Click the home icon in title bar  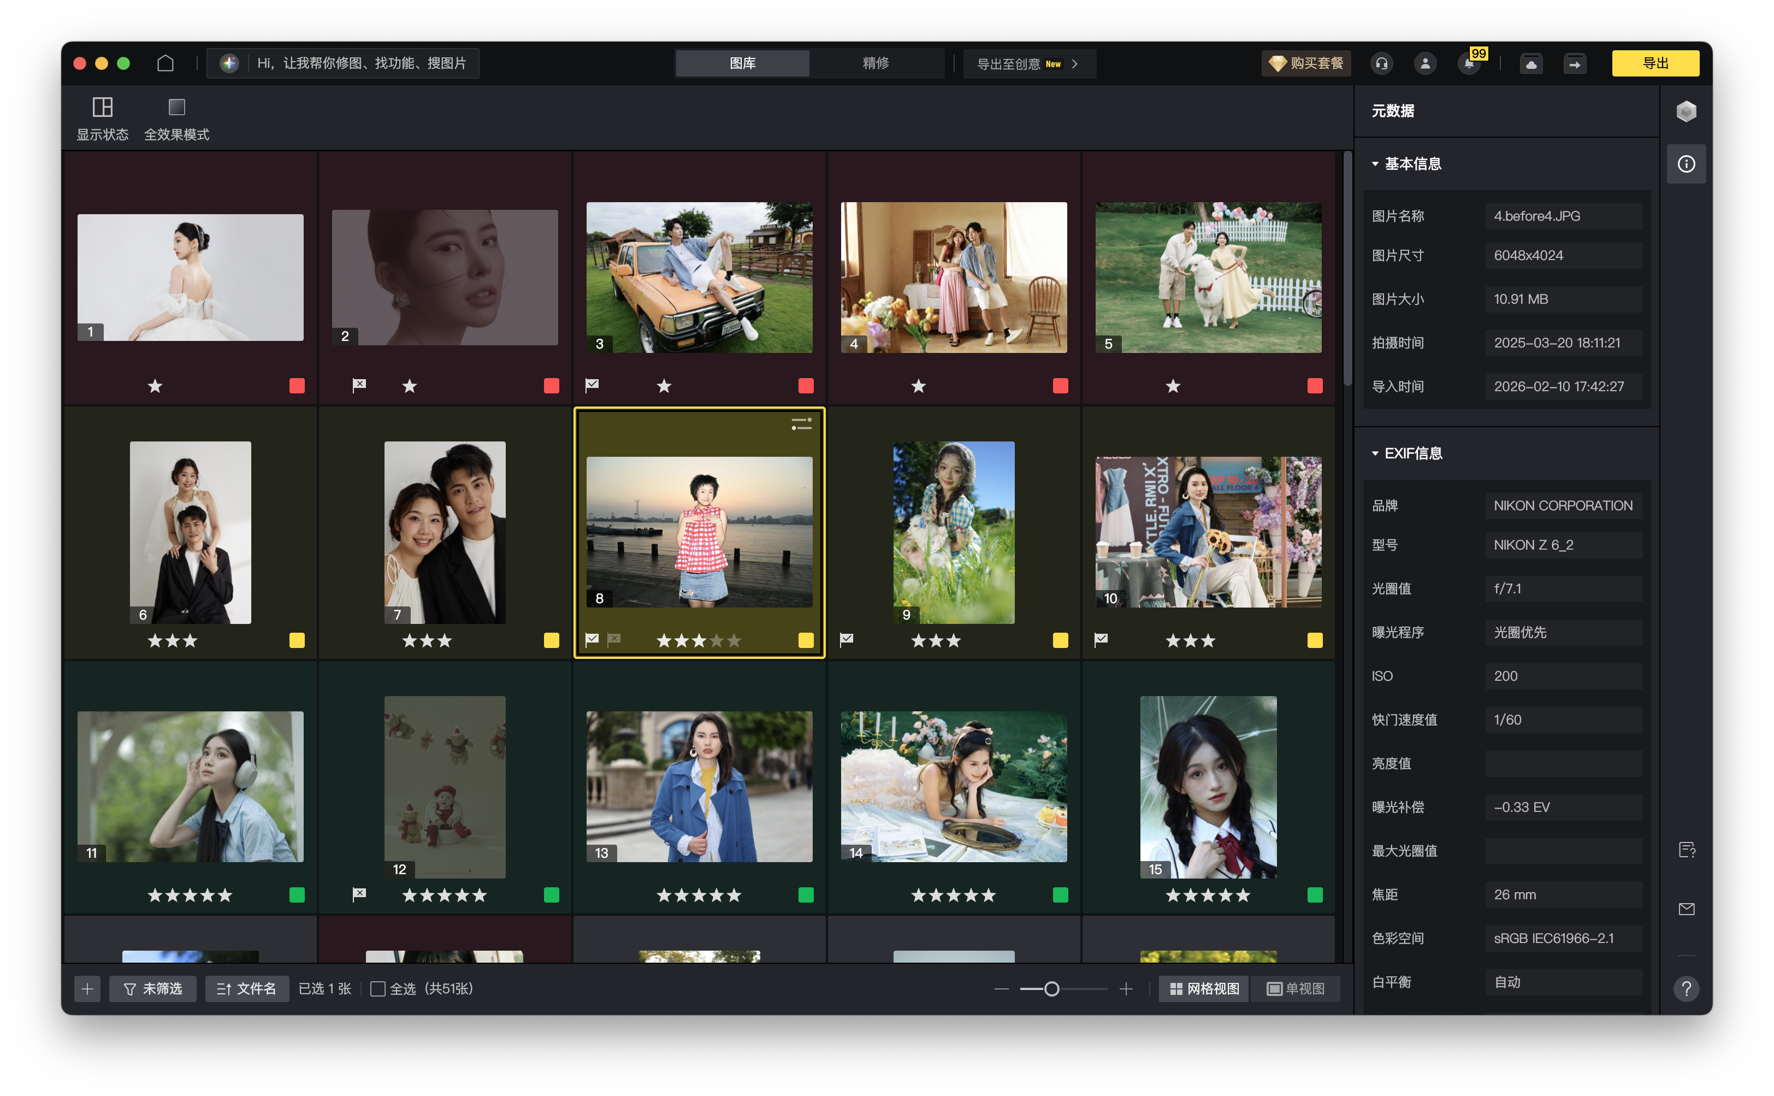(165, 63)
